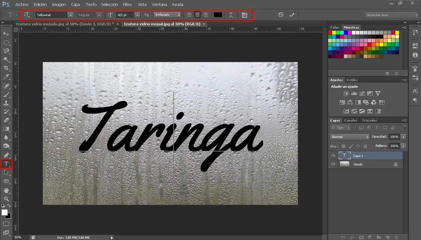This screenshot has height=240, width=421.
Task: Toggle text orientation icon
Action: pos(27,15)
